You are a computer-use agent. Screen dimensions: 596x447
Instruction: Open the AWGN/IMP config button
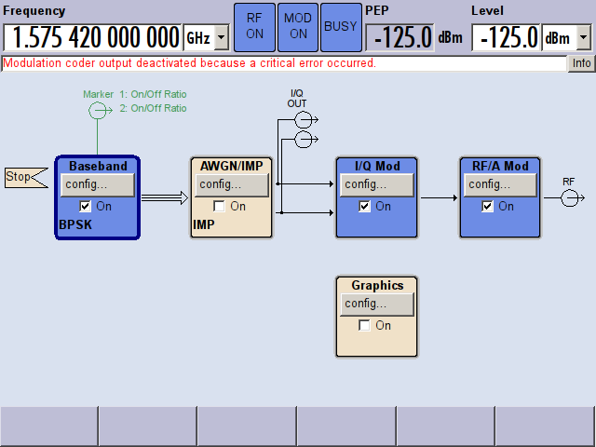coord(232,184)
